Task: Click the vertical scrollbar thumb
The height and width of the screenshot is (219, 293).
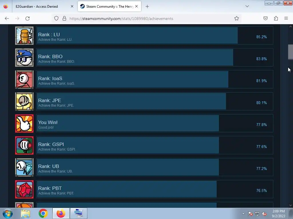Action: click(x=290, y=52)
